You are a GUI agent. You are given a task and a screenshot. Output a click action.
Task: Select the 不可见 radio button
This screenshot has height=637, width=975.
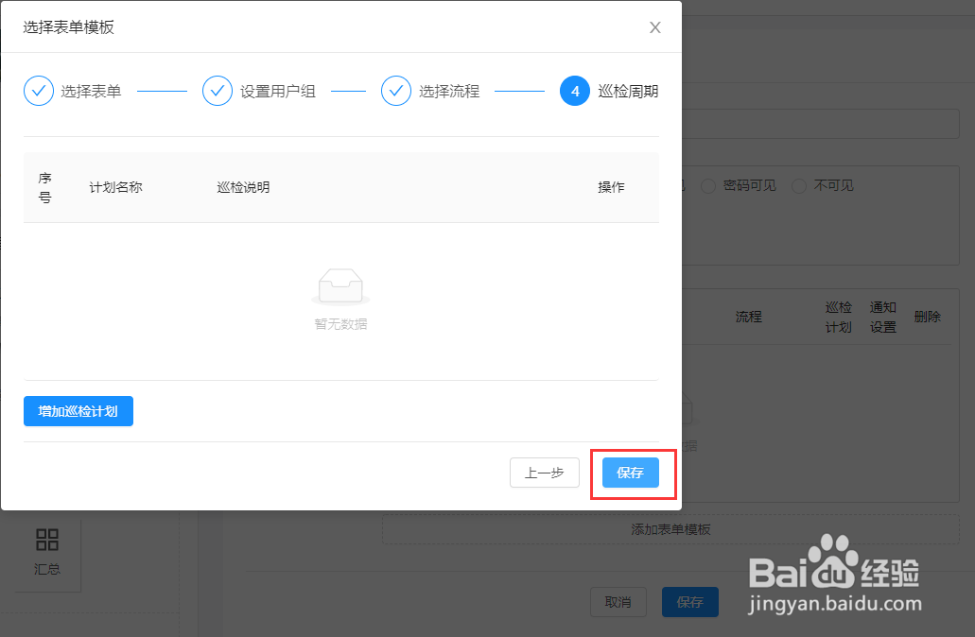pyautogui.click(x=802, y=185)
